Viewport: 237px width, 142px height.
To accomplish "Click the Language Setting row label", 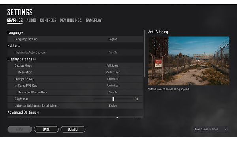I will pos(26,39).
